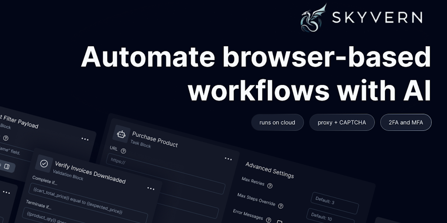The width and height of the screenshot is (447, 223).
Task: Click the 'Automate browser-based' headline line
Action: pos(256,56)
